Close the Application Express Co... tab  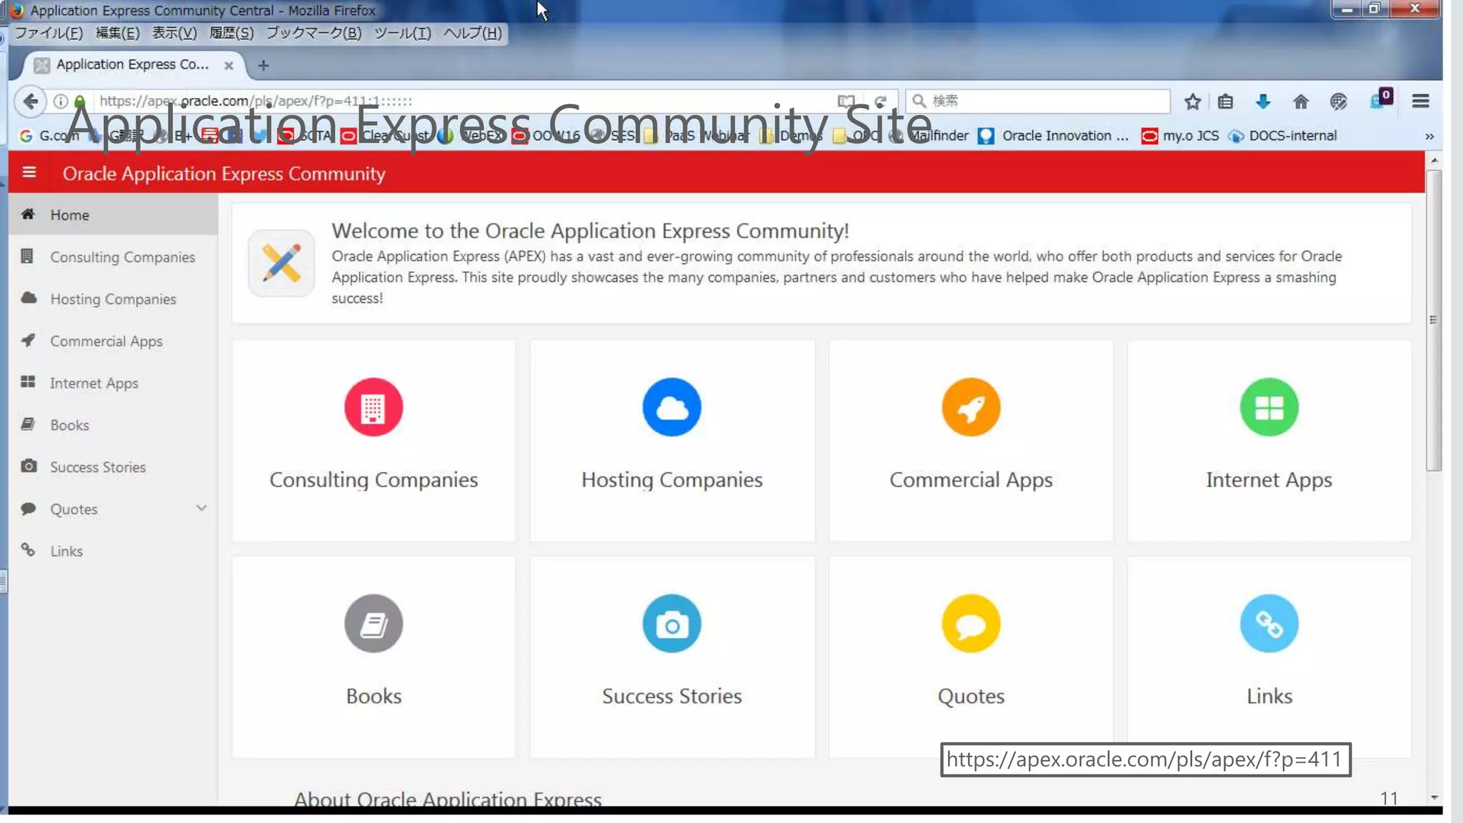click(x=229, y=65)
